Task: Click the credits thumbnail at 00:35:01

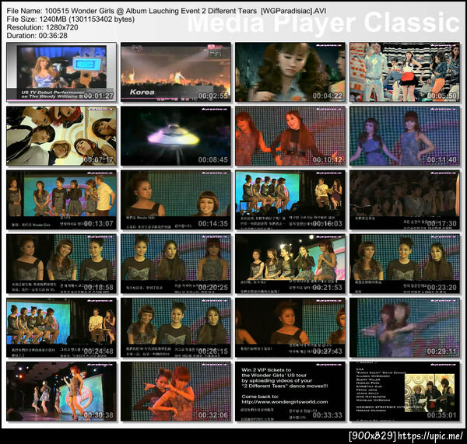Action: tap(405, 392)
